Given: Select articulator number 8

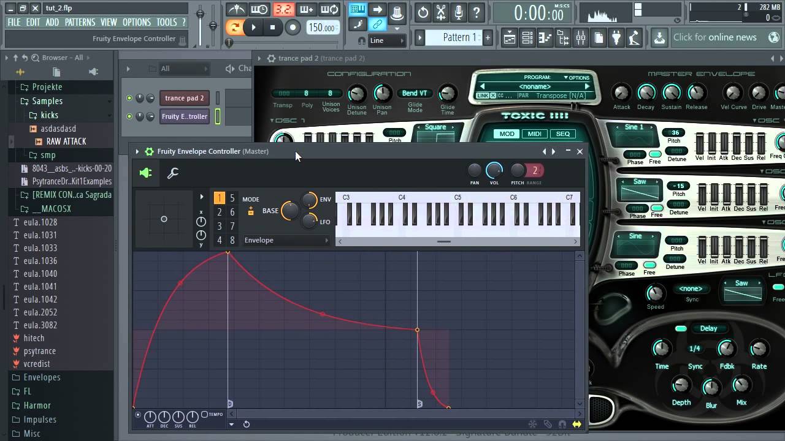Looking at the screenshot, I should pos(232,240).
